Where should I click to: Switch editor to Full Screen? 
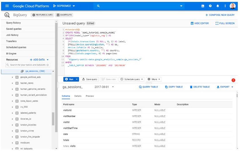pos(225,23)
